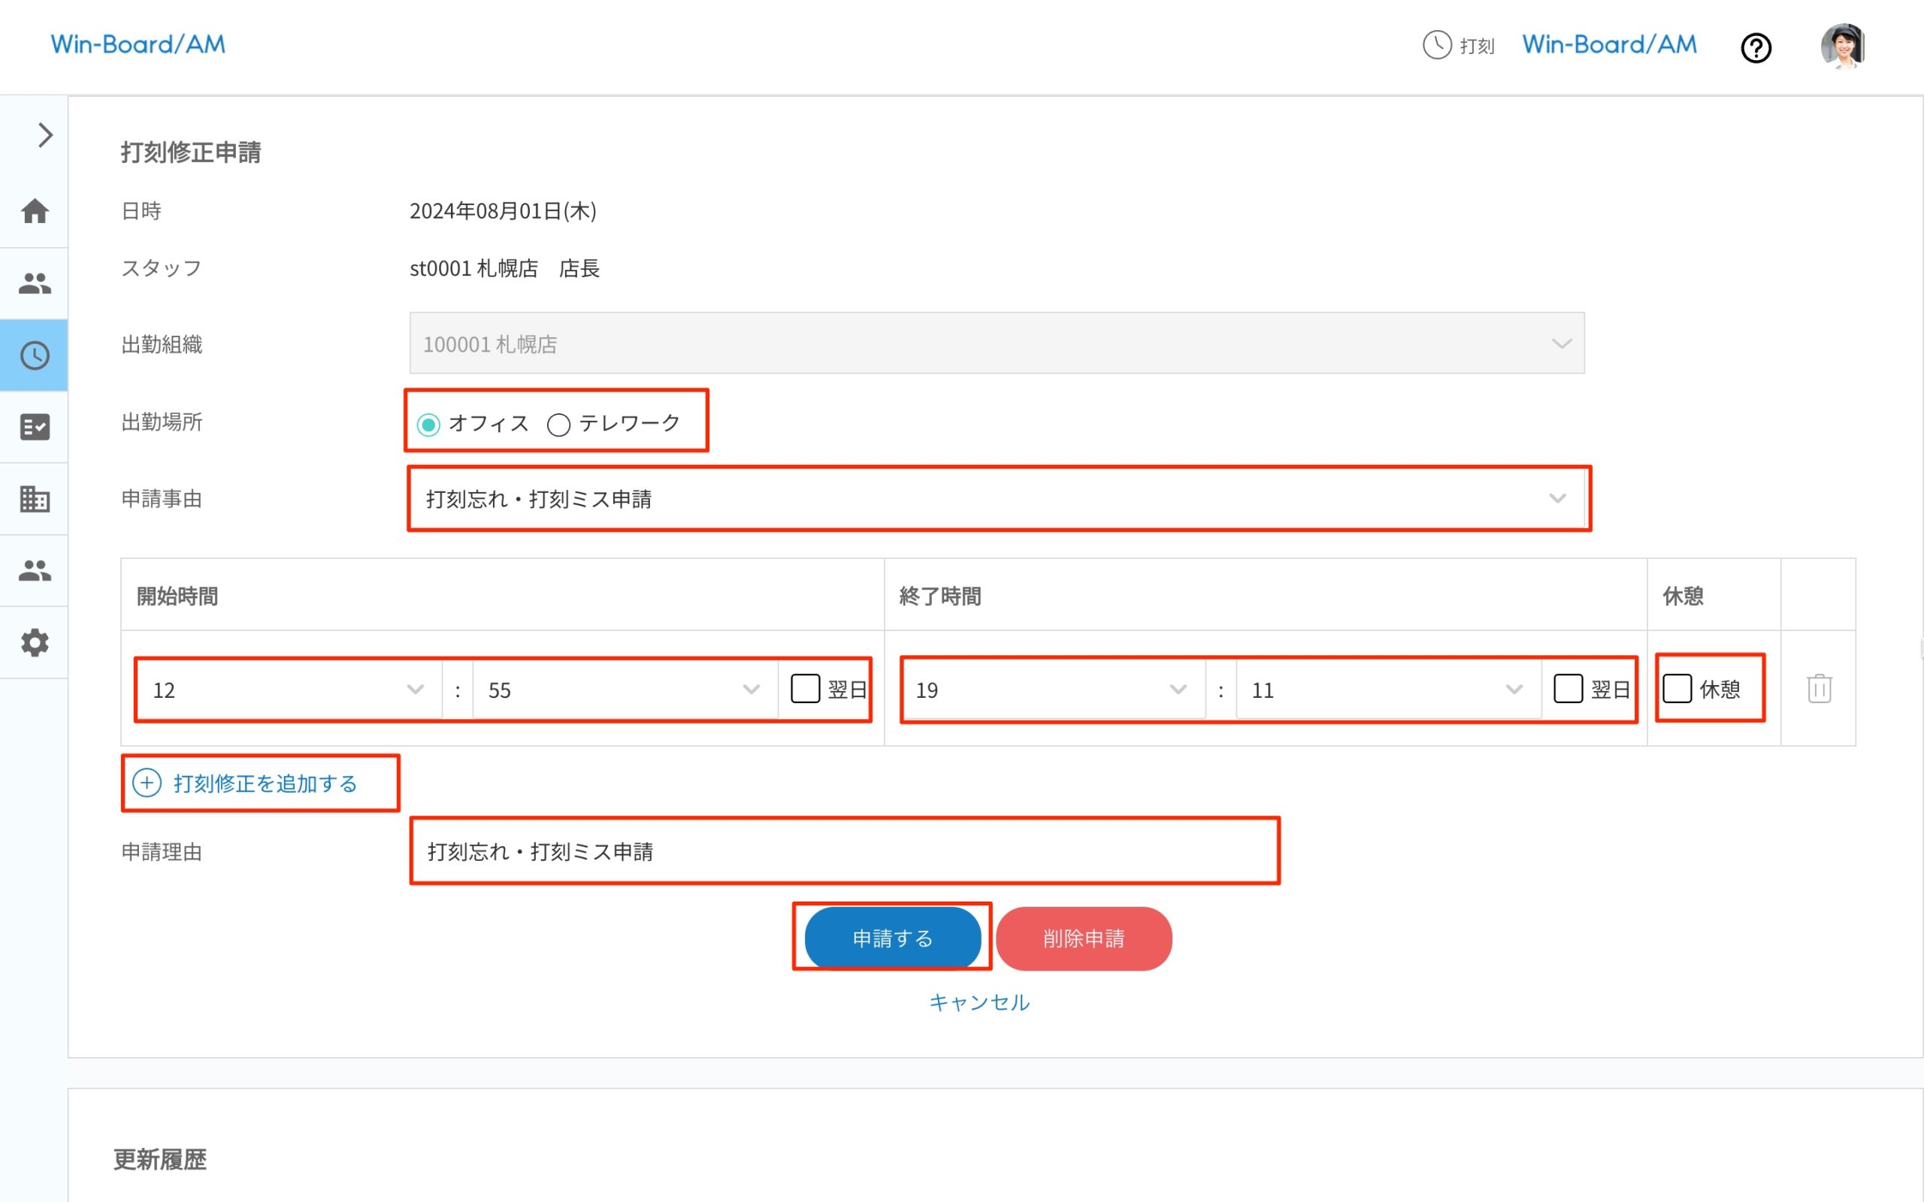Select the テレワーク radio button
Image resolution: width=1924 pixels, height=1202 pixels.
[559, 424]
